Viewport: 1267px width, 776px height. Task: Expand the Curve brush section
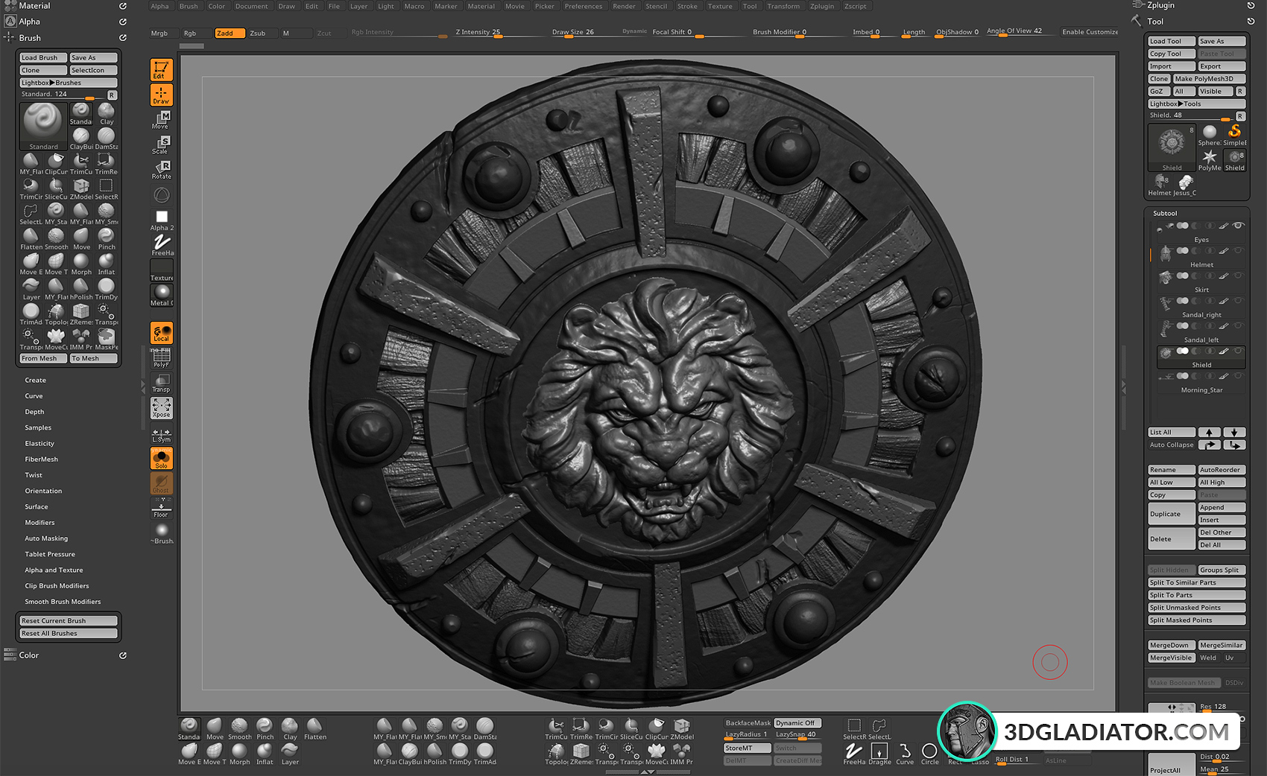coord(34,396)
